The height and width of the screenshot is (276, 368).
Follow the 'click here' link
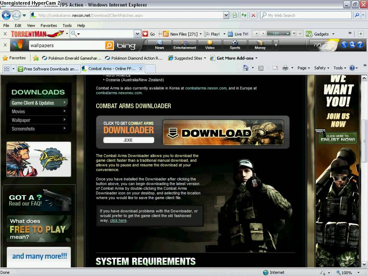tap(118, 221)
